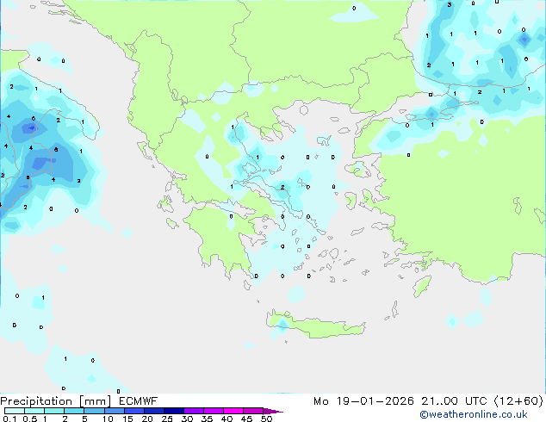Click the 2–5 mm legend color swatch
The image size is (546, 422).
(x=74, y=411)
